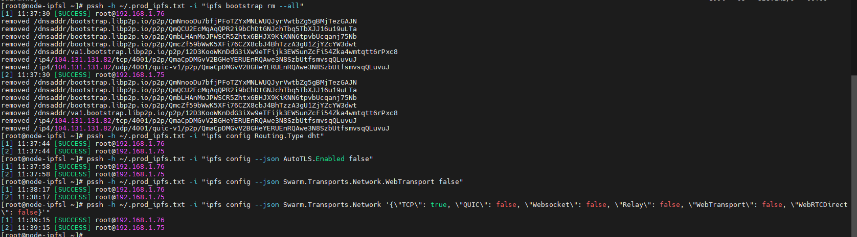Click "Swarm.Transports.Network.WebTransport" in the command
The image size is (857, 237).
point(358,182)
